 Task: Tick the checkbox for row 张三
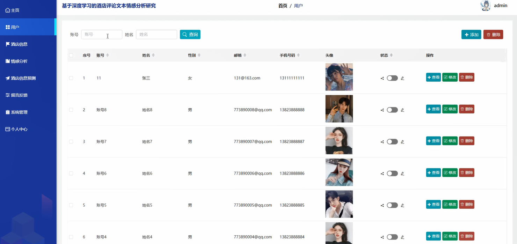pyautogui.click(x=71, y=78)
